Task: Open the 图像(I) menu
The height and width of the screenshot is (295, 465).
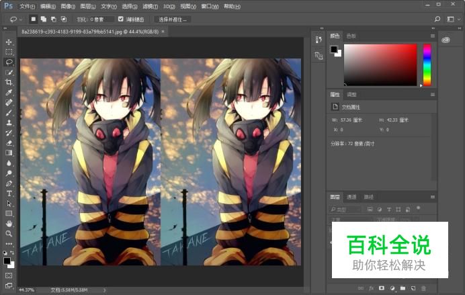Action: [68, 6]
